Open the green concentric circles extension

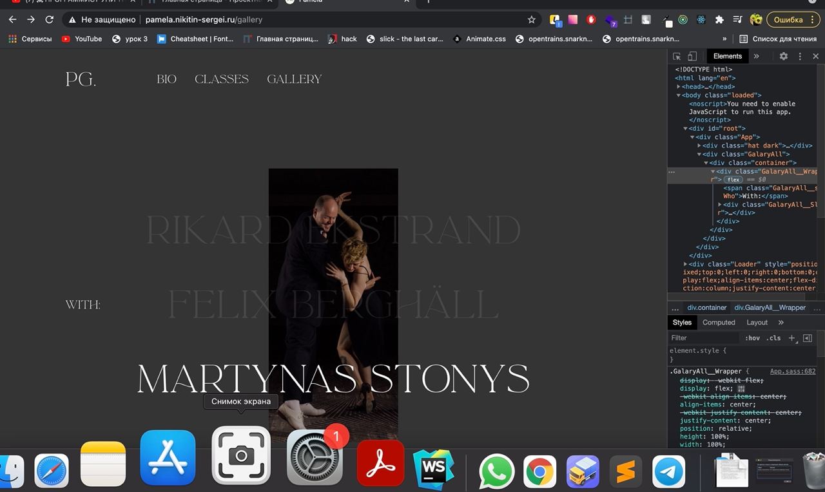tap(683, 20)
